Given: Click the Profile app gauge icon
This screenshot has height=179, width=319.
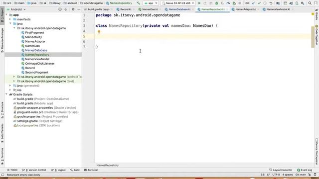Looking at the screenshot, I should (x=228, y=3).
